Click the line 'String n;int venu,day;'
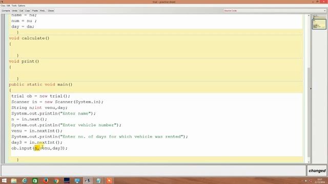The width and height of the screenshot is (328, 184). (39, 108)
